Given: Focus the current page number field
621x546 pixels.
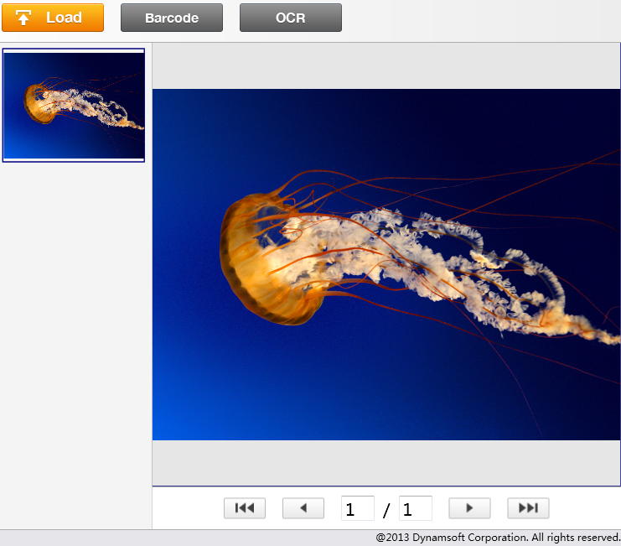Looking at the screenshot, I should pyautogui.click(x=357, y=509).
